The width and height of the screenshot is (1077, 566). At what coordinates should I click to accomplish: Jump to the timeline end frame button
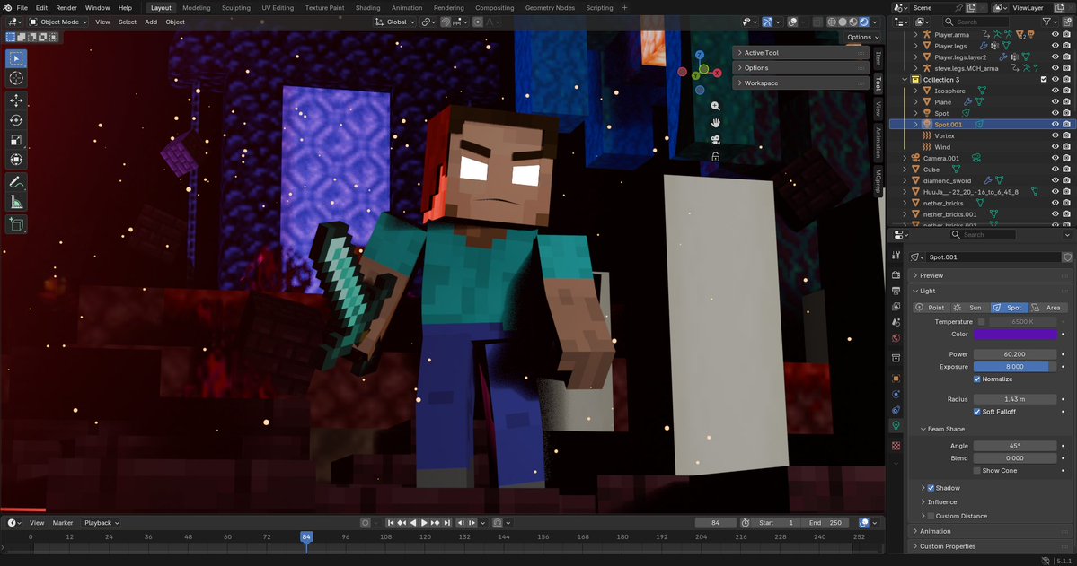tap(447, 523)
